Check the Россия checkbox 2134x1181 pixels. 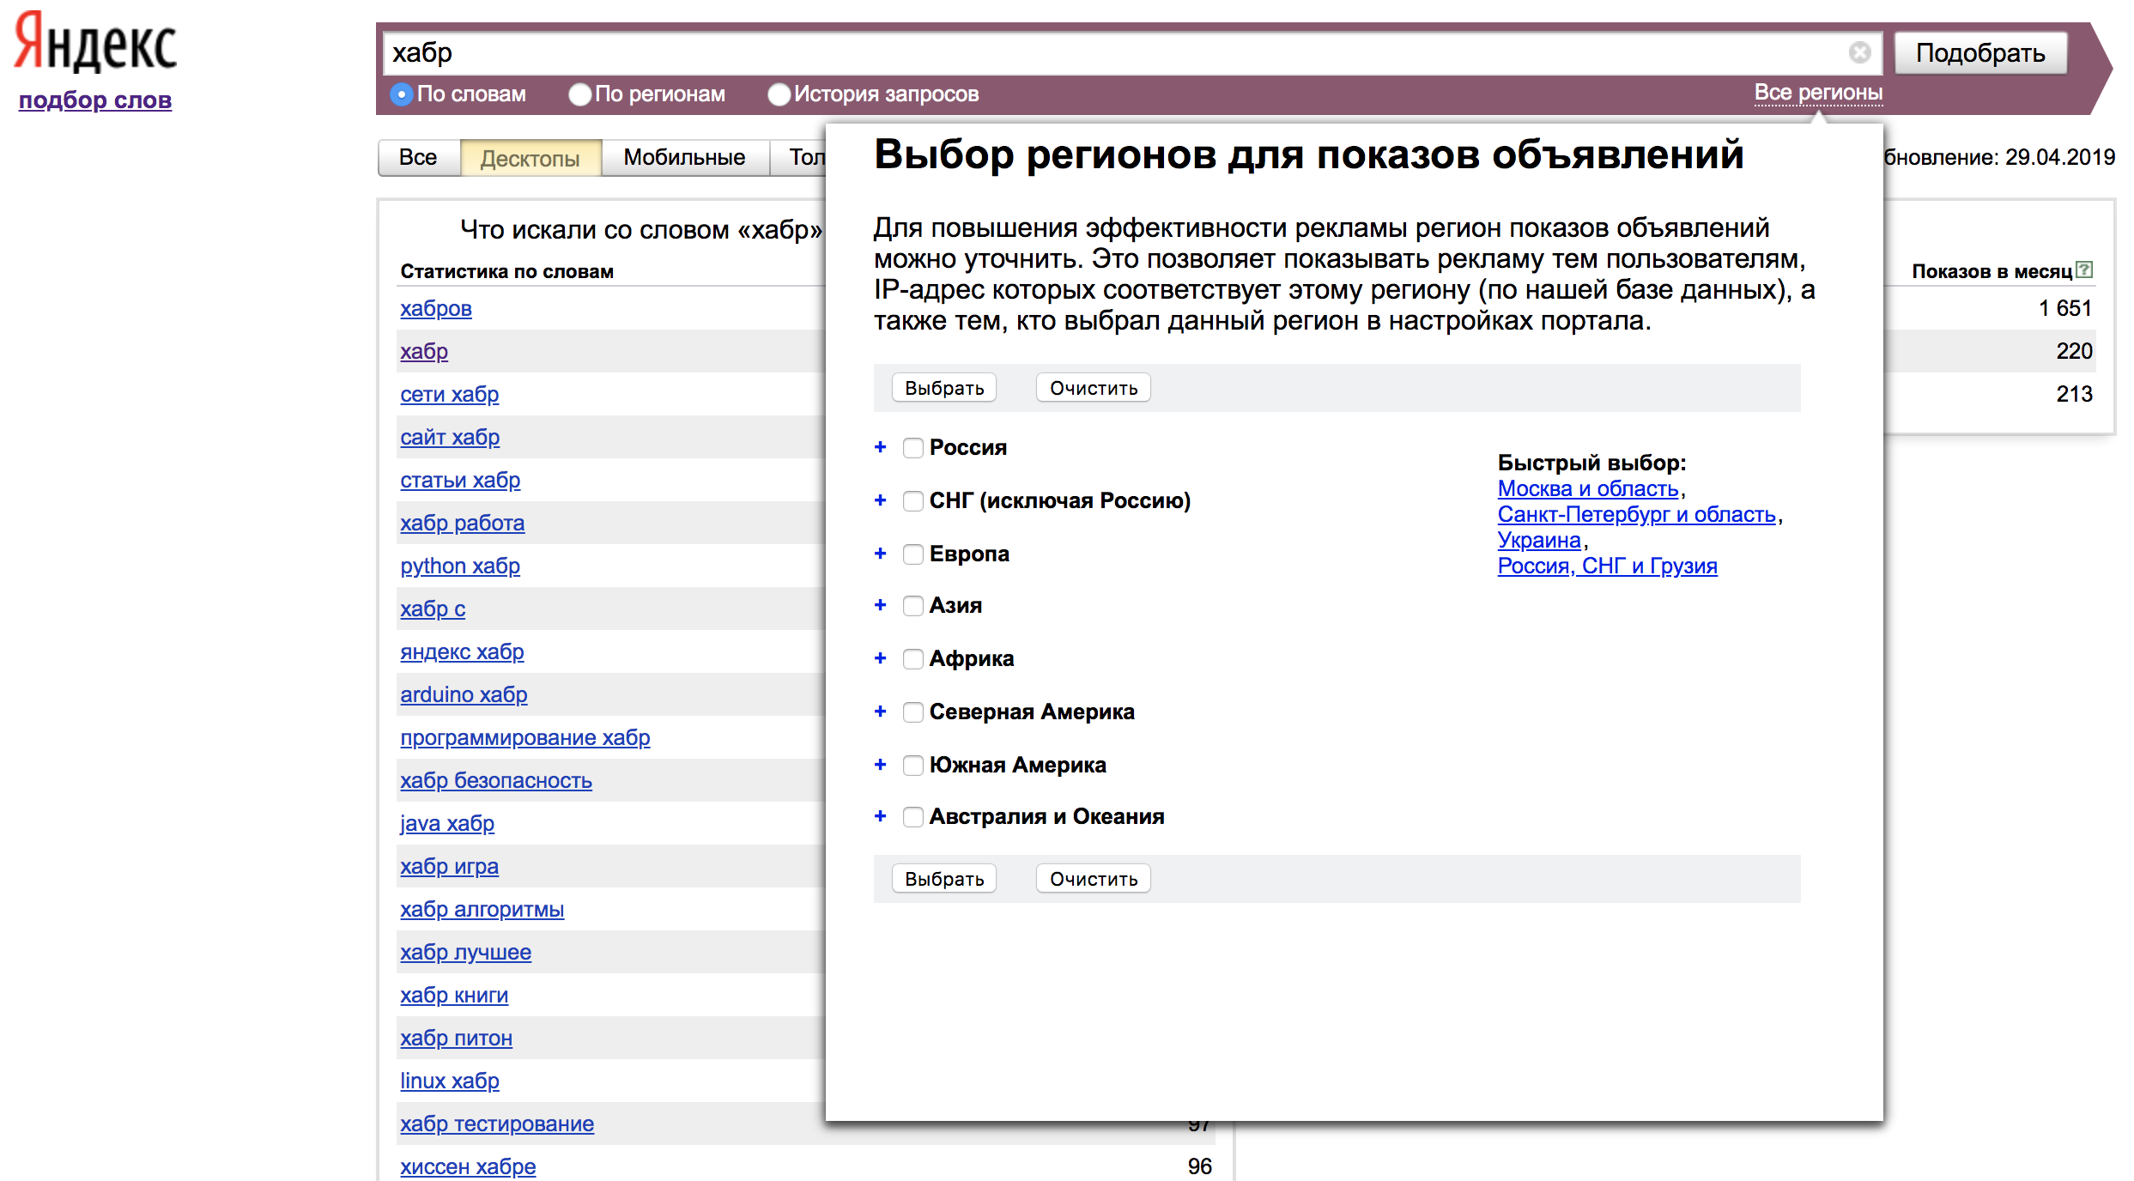click(913, 448)
